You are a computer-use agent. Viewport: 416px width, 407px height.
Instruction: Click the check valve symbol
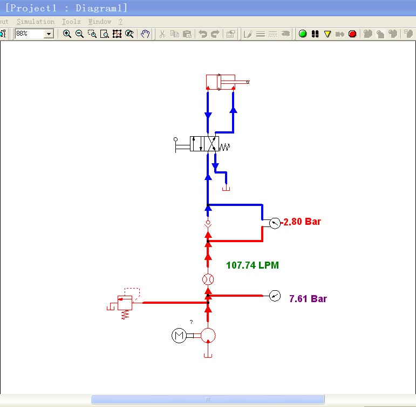[208, 225]
